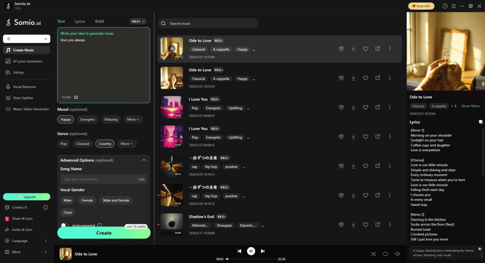Image resolution: width=485 pixels, height=263 pixels.
Task: Collapse the Advanced Options section
Action: pos(144,160)
